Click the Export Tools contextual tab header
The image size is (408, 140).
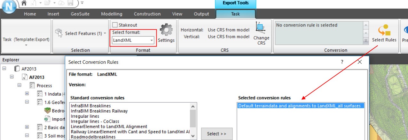click(236, 4)
